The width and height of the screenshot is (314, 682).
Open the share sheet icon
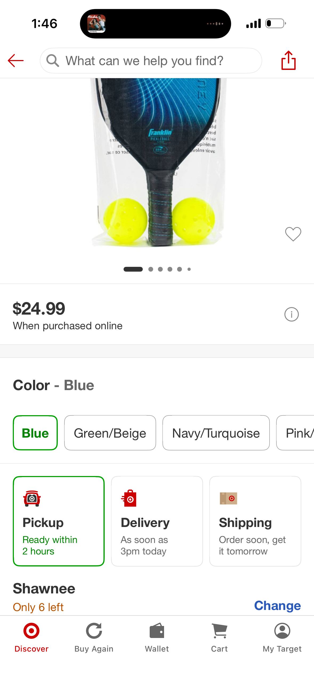tap(288, 60)
